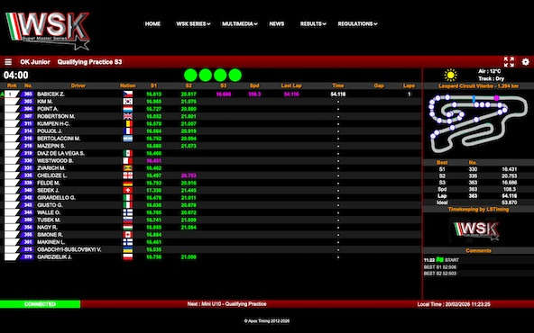Viewport: 534px width, 333px height.
Task: Click the Air : 12°C reading
Action: pyautogui.click(x=490, y=71)
